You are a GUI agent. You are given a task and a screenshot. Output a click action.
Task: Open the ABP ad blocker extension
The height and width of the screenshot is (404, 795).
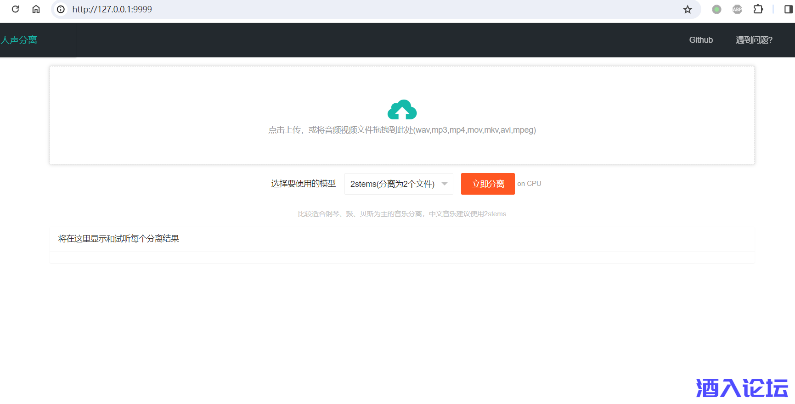(737, 9)
